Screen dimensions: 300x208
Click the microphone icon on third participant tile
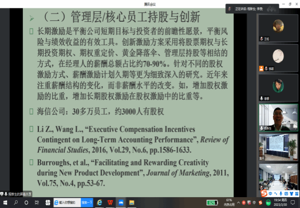click(x=262, y=98)
